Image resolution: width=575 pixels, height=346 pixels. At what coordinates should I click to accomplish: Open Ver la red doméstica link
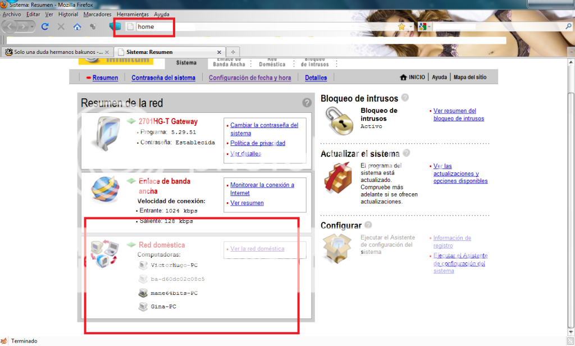257,249
